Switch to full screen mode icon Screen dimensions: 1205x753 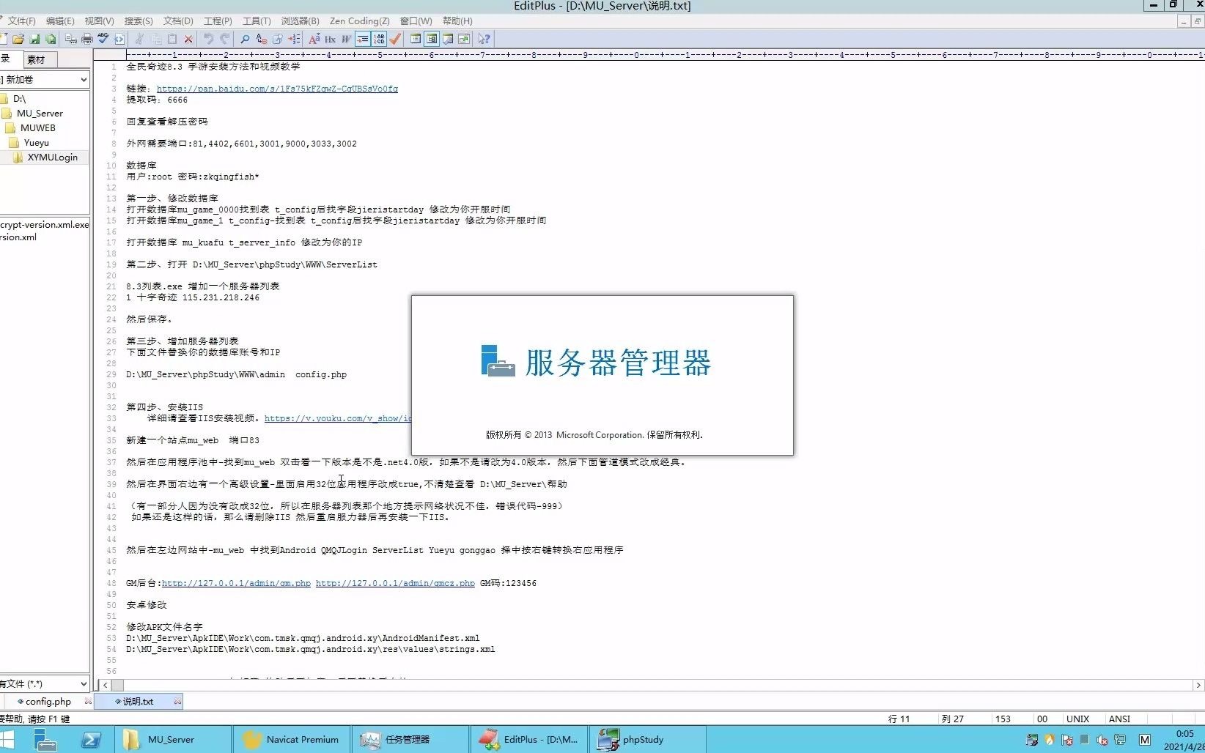pyautogui.click(x=464, y=39)
